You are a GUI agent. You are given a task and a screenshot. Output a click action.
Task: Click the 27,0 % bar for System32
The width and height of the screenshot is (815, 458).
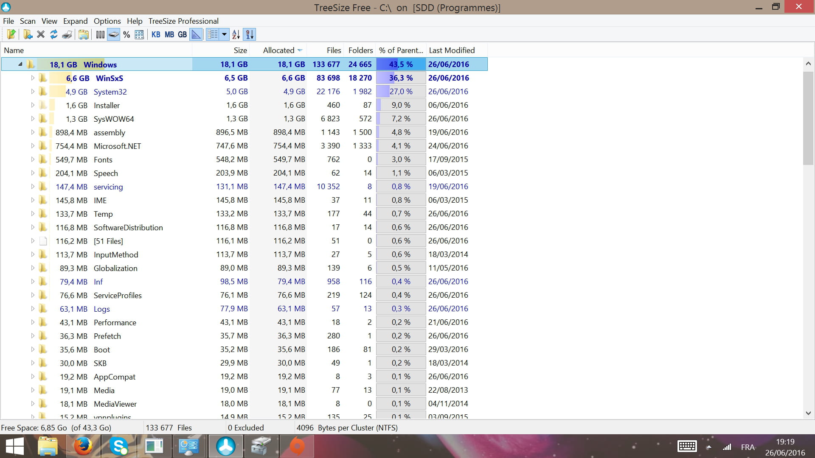401,92
